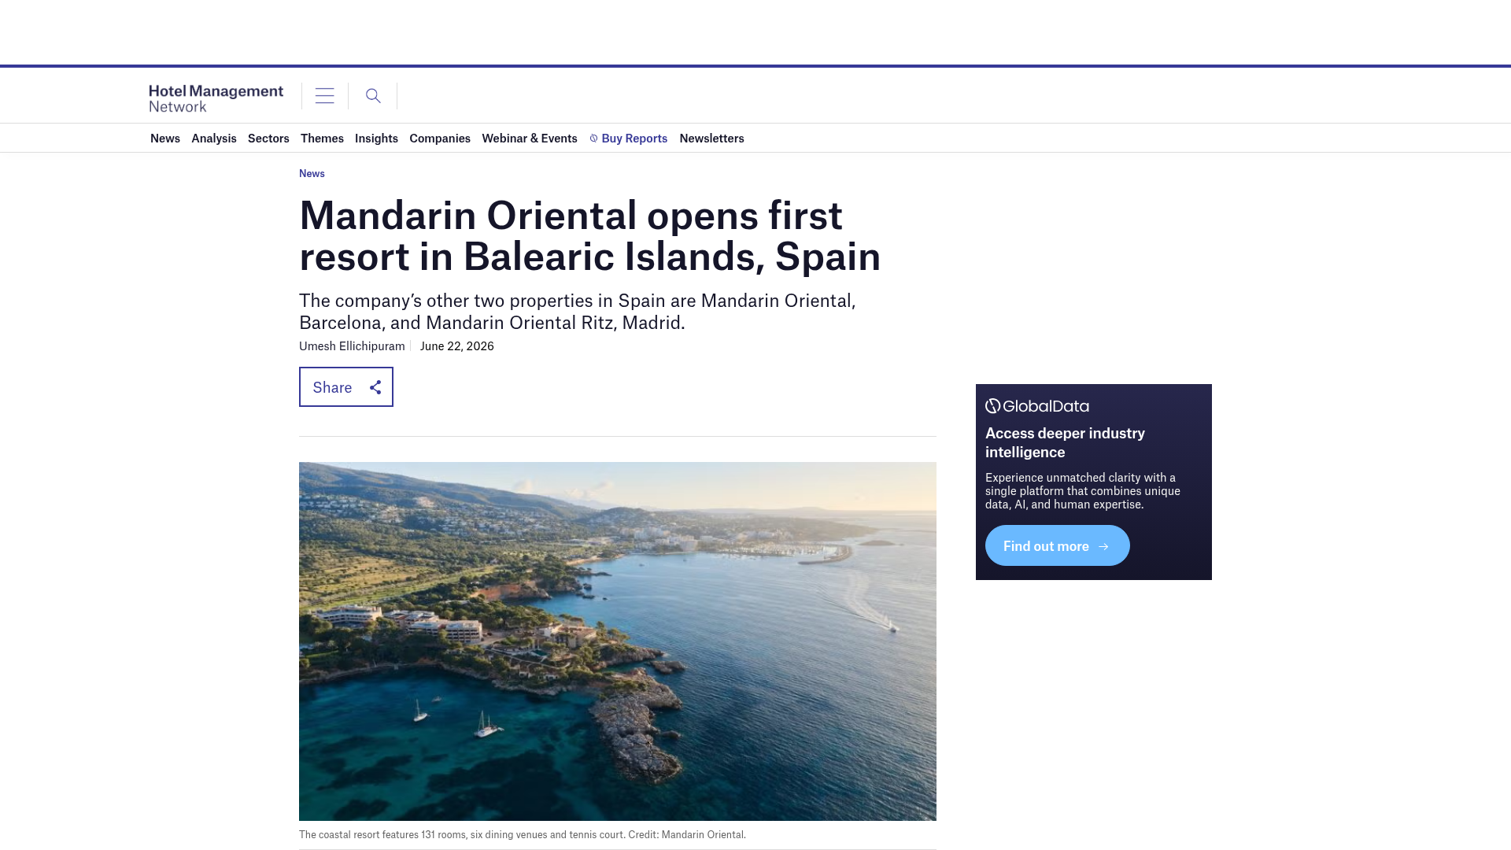1511x850 pixels.
Task: Open author Umesh Ellichipuram's link
Action: click(x=352, y=346)
